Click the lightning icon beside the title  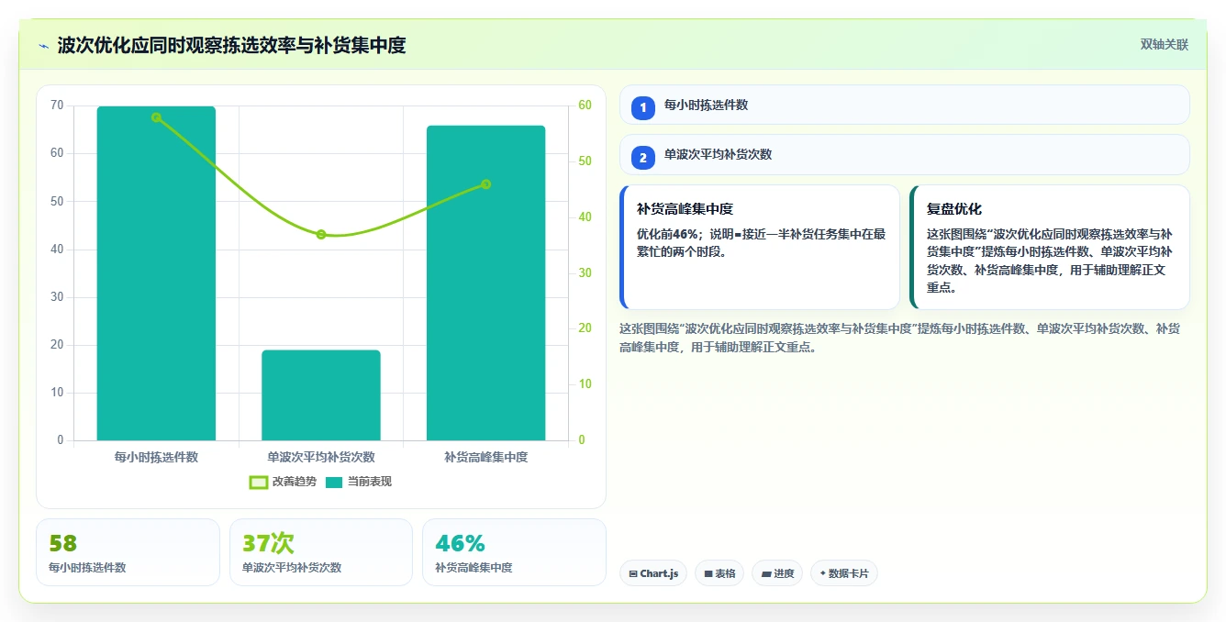click(43, 45)
